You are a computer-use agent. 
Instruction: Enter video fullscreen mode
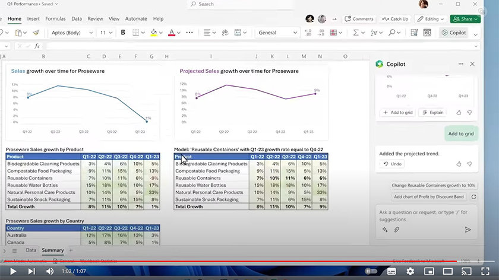coord(485,271)
